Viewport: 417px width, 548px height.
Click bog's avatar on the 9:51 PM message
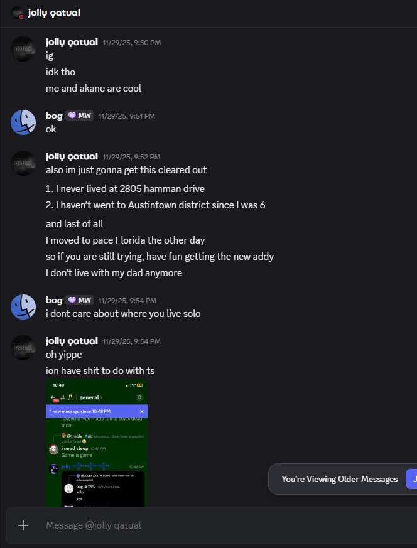(23, 122)
